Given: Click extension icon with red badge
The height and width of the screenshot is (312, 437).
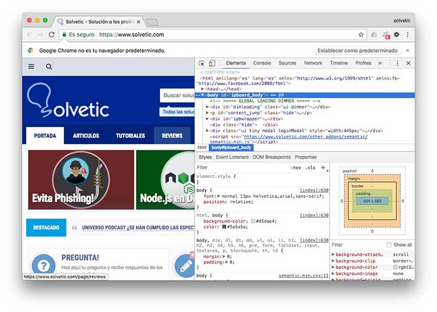Looking at the screenshot, I should point(386,35).
